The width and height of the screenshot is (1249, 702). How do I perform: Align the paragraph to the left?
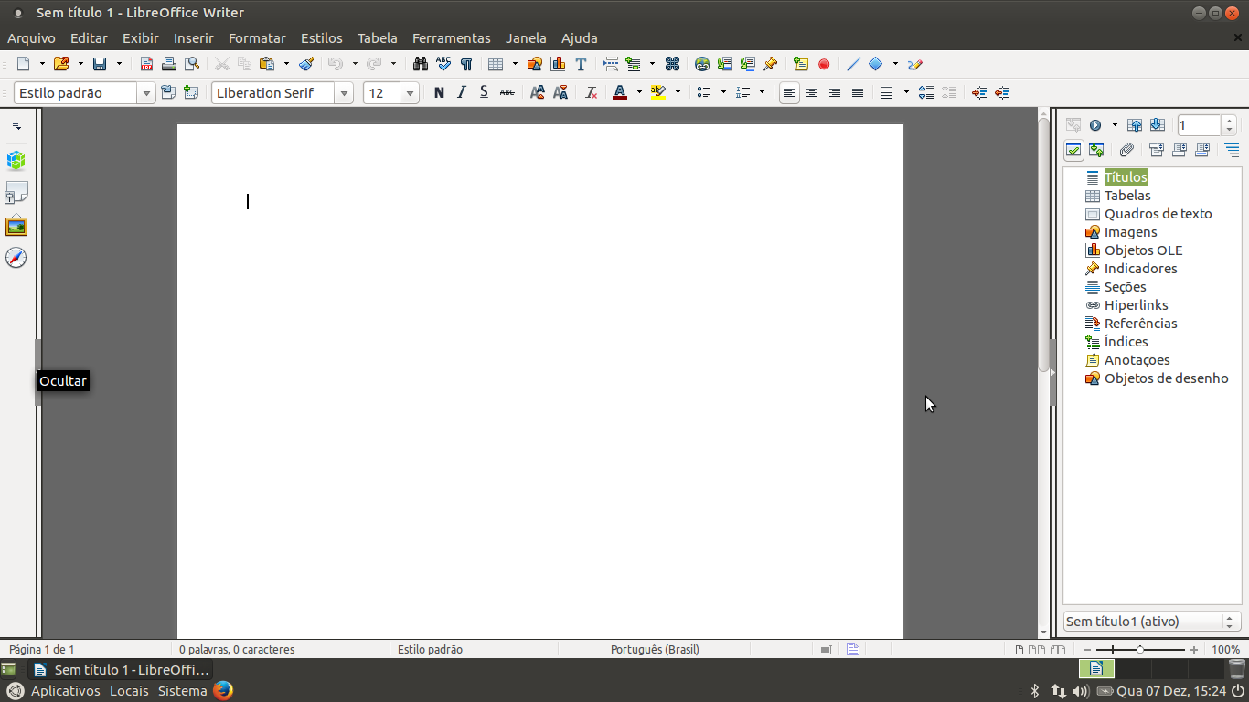[x=789, y=92]
